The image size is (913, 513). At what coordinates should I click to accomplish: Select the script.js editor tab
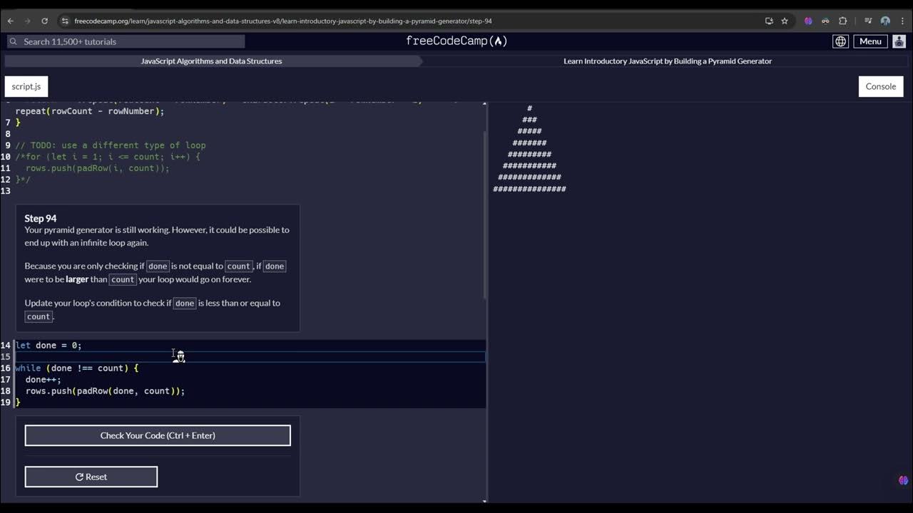click(26, 86)
